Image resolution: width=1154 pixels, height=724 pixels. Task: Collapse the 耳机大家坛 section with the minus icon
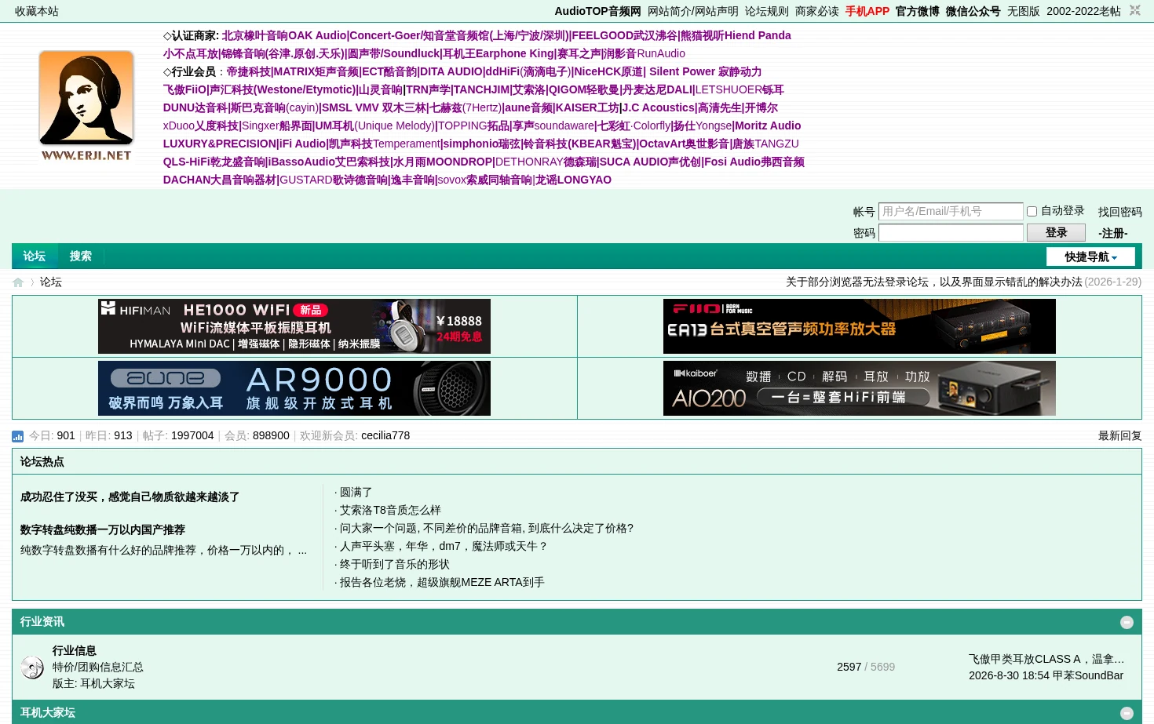pyautogui.click(x=1127, y=713)
